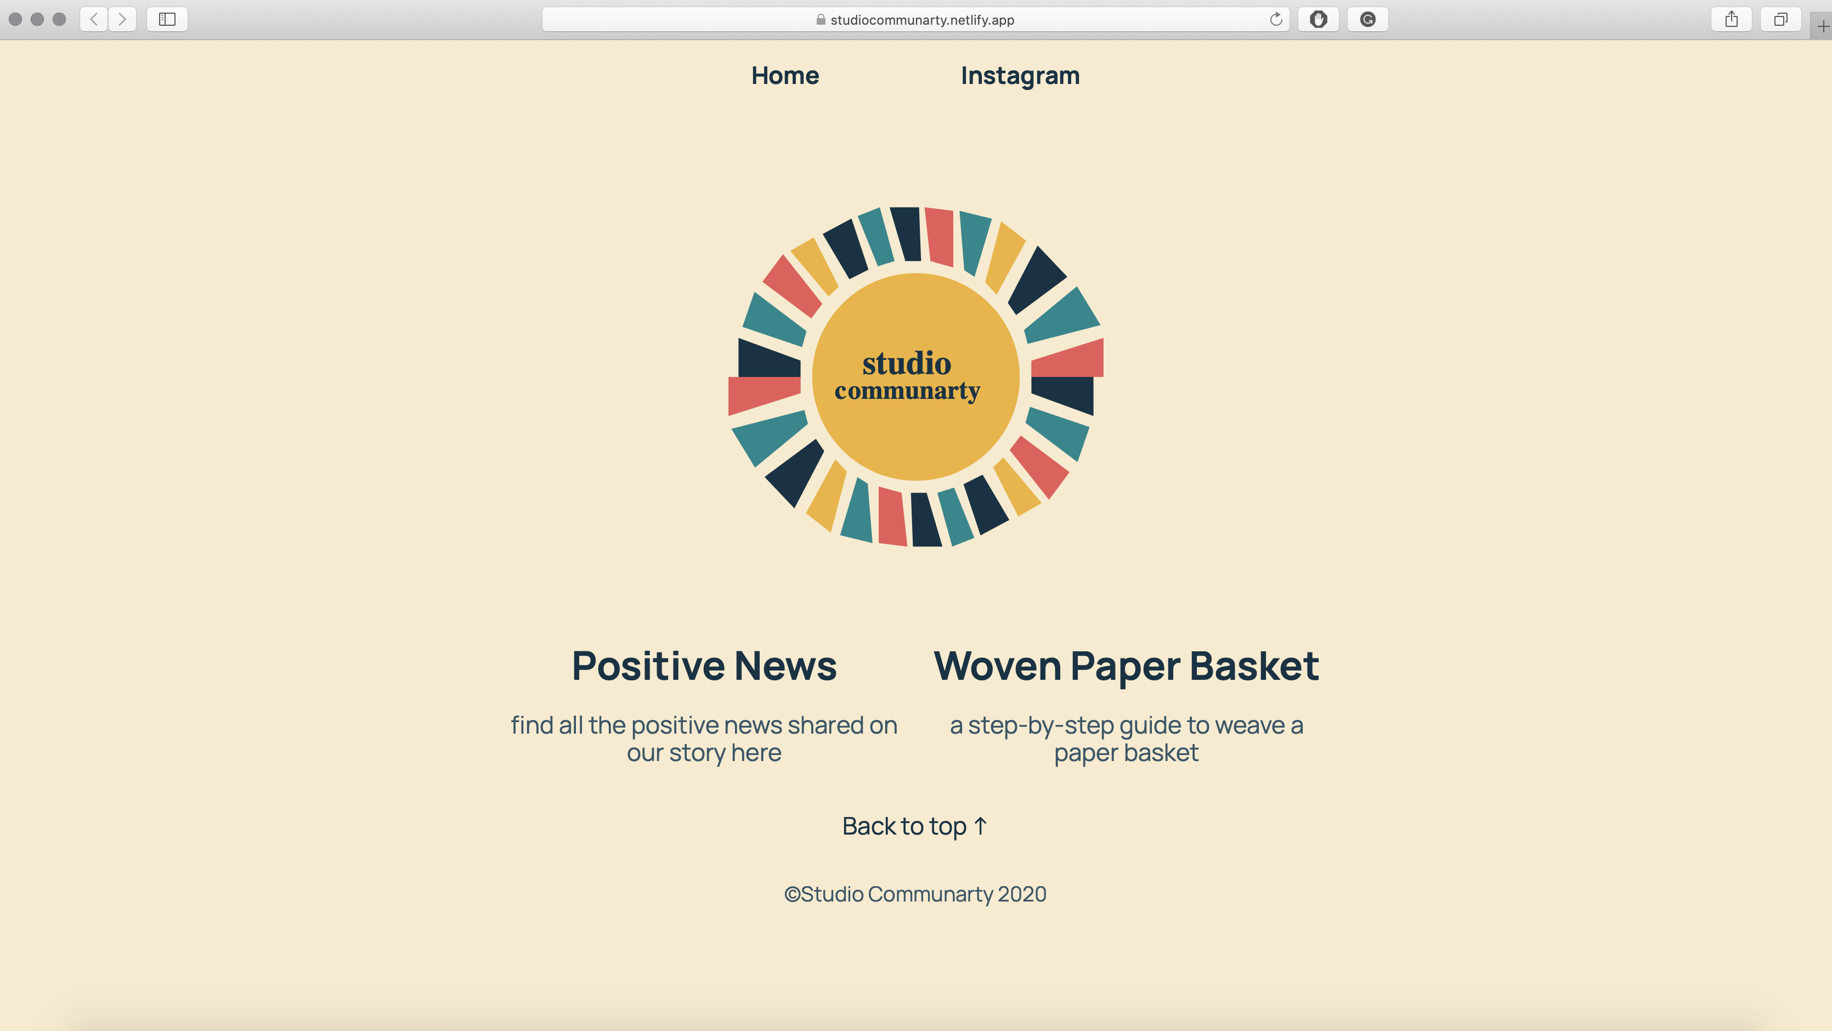Go back with Safari's back arrow
This screenshot has height=1031, width=1832.
94,19
